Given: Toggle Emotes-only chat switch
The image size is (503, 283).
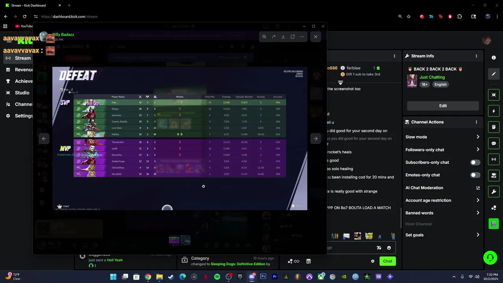Looking at the screenshot, I should [475, 175].
